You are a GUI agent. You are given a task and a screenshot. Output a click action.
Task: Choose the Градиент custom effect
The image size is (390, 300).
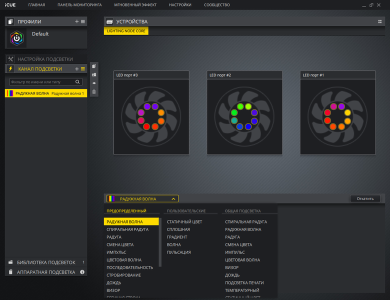177,237
